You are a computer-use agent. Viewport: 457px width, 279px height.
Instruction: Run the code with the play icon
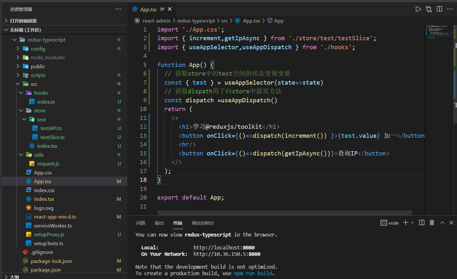click(x=418, y=9)
